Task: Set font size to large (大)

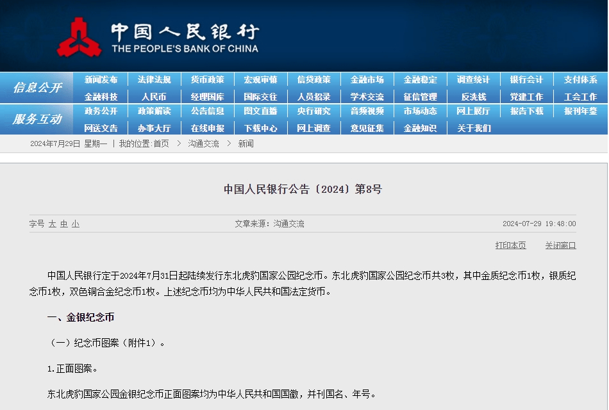Action: [x=53, y=224]
